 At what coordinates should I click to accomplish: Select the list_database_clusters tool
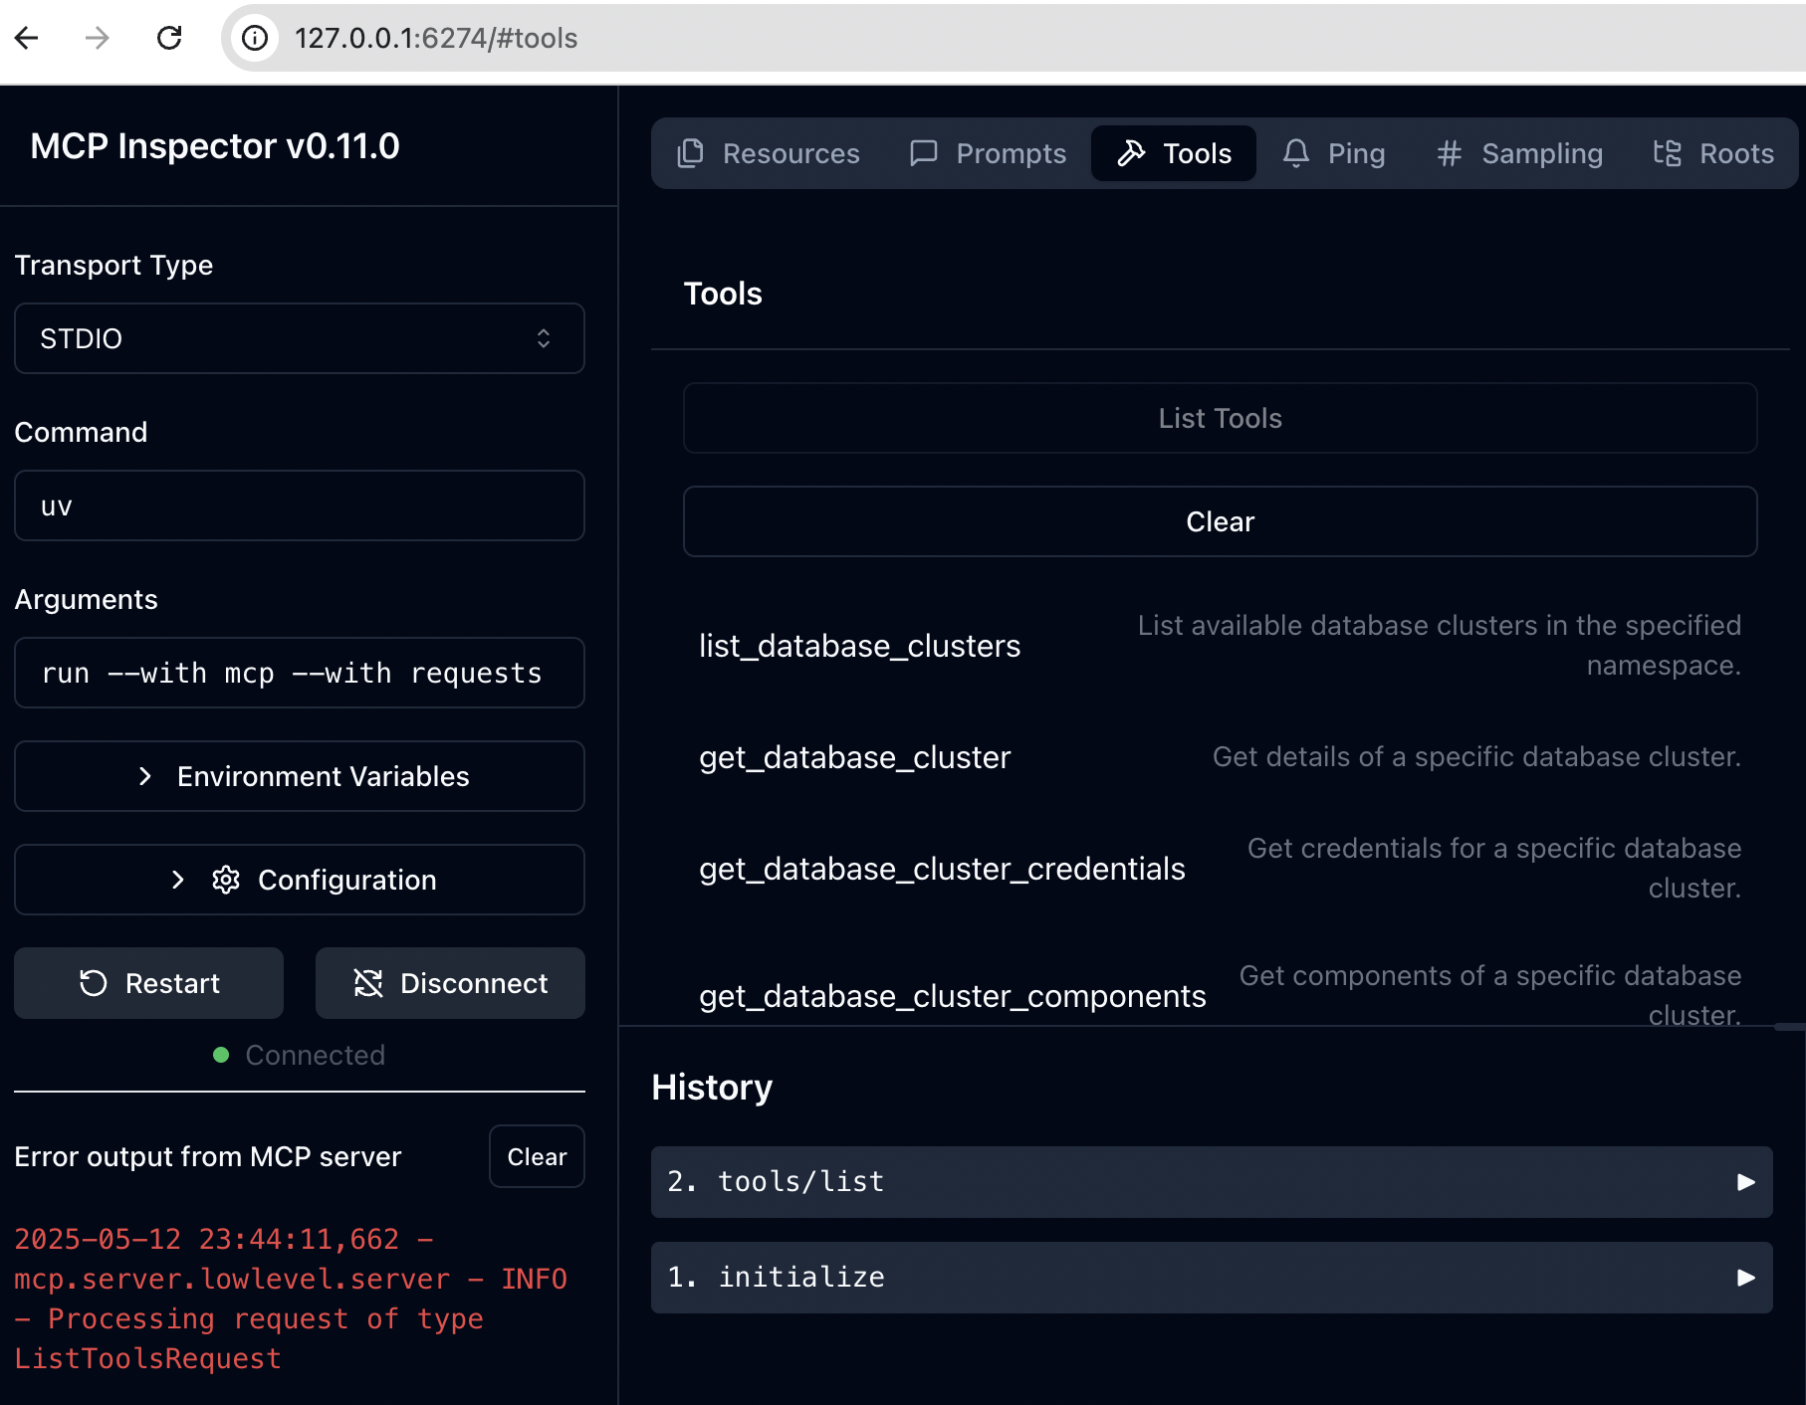1221,646
